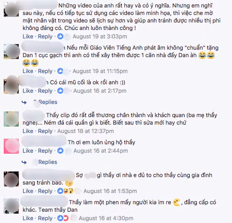Screen dimensions: 232x223
Task: Like the 'Thấy clip đó rất dễ thương' comment
Action: click(x=28, y=131)
